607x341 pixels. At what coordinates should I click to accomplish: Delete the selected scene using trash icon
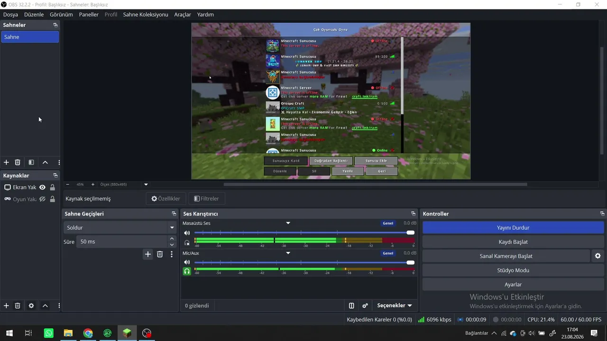(x=18, y=162)
